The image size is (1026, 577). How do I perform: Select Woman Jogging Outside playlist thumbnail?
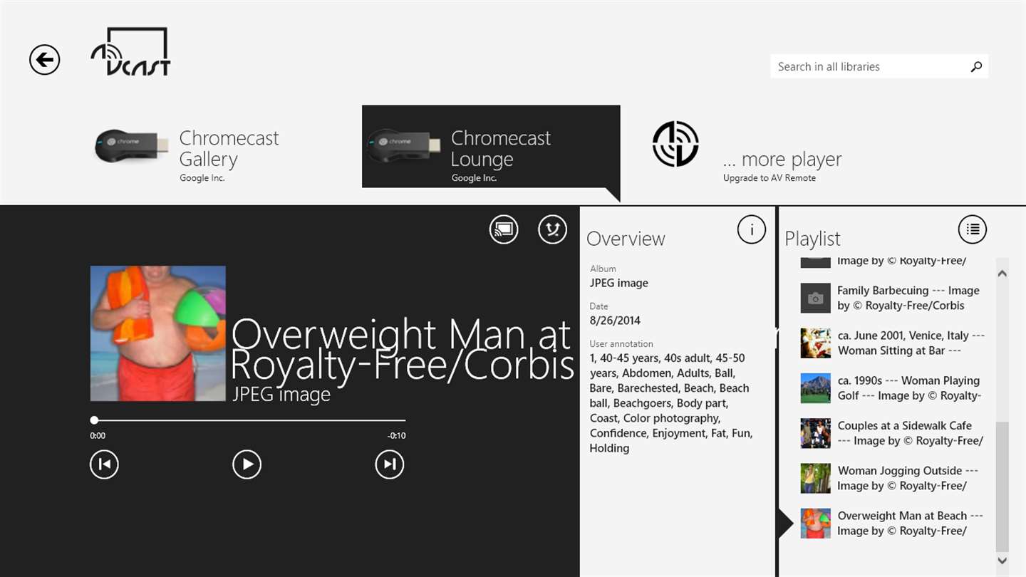coord(816,478)
